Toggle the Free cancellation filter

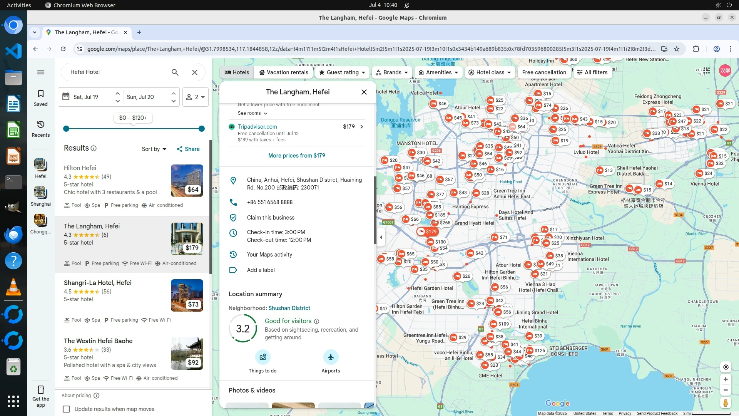(544, 72)
